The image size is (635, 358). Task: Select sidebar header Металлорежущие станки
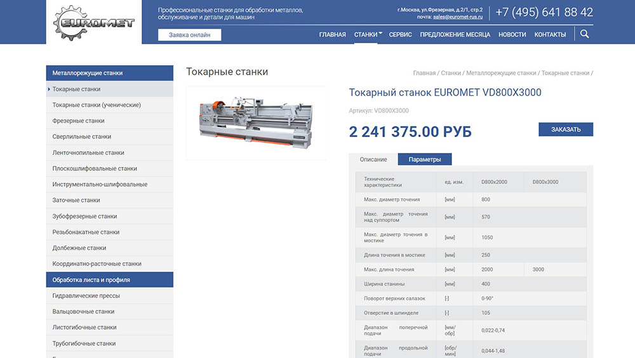pos(110,73)
